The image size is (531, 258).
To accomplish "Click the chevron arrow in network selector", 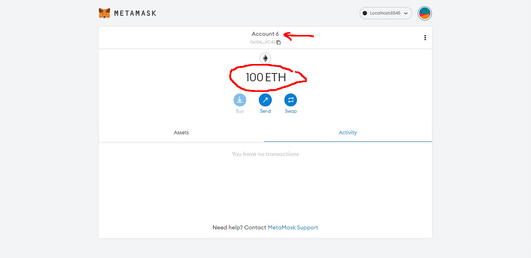I will 406,13.
